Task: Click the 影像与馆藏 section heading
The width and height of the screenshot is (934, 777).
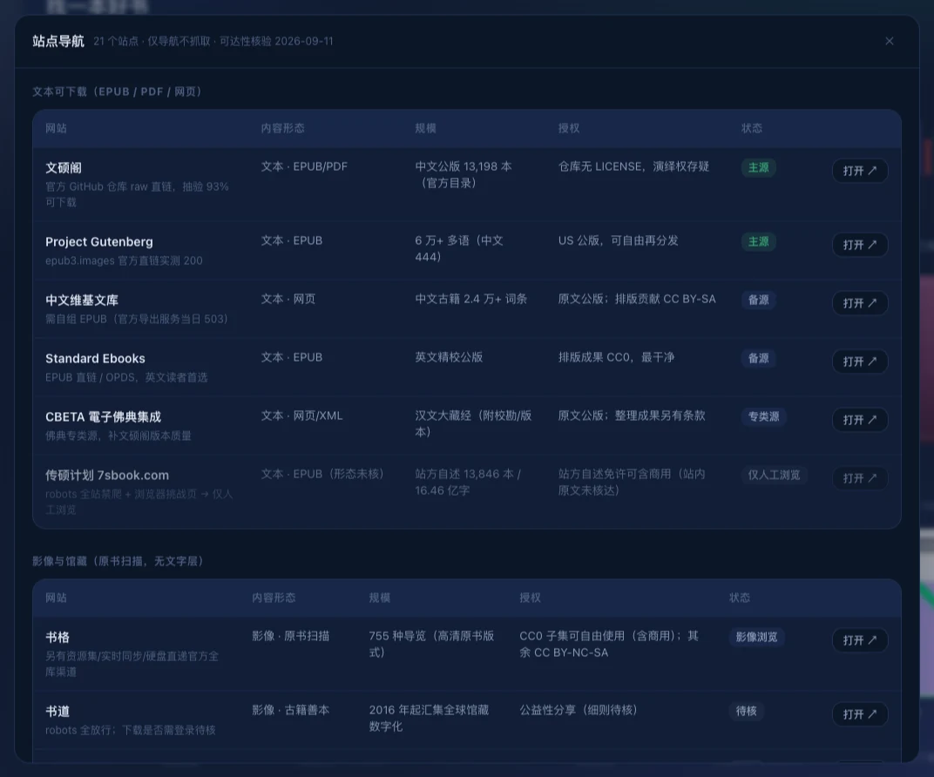Action: pos(118,561)
